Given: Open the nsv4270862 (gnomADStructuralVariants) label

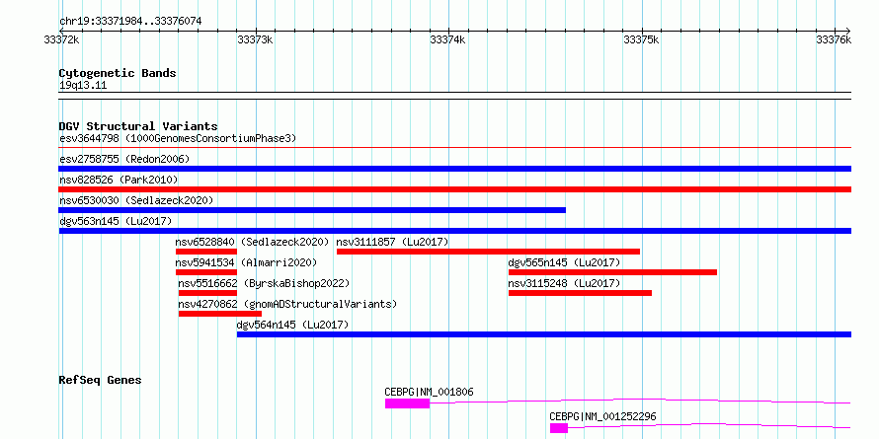Looking at the screenshot, I should 287,304.
